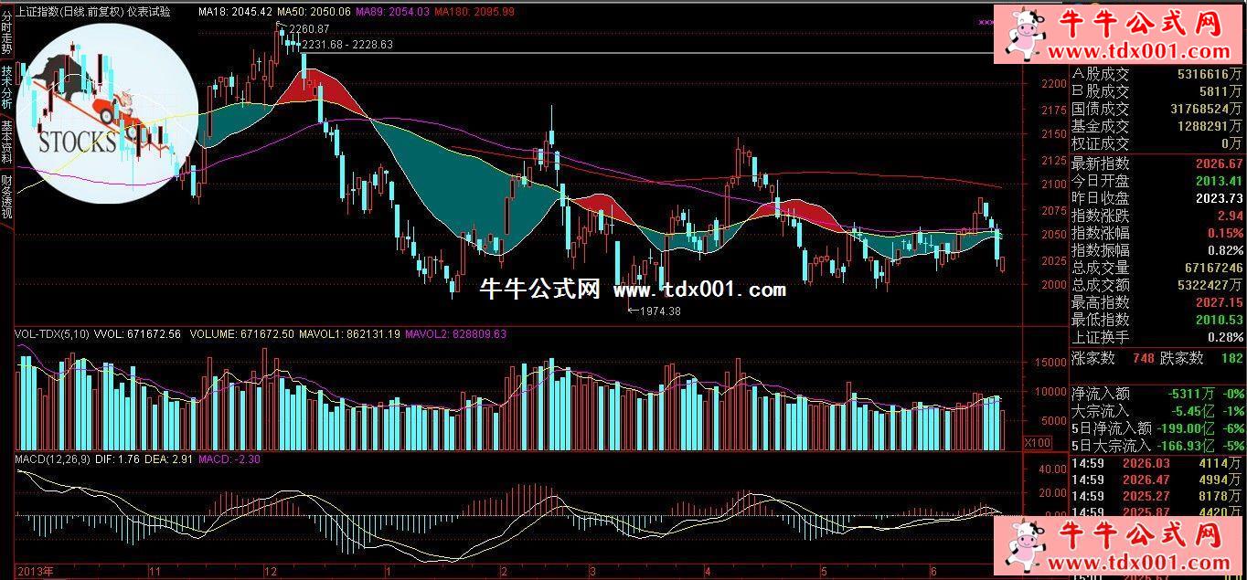The width and height of the screenshot is (1247, 580).
Task: Click the 2260.87 high price marker
Action: (307, 30)
